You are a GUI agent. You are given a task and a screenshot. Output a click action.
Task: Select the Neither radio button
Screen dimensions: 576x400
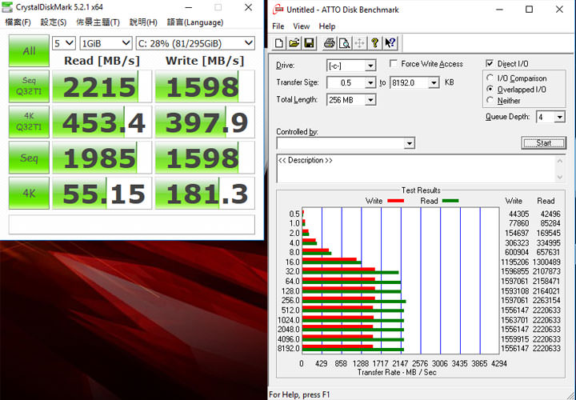(x=490, y=101)
